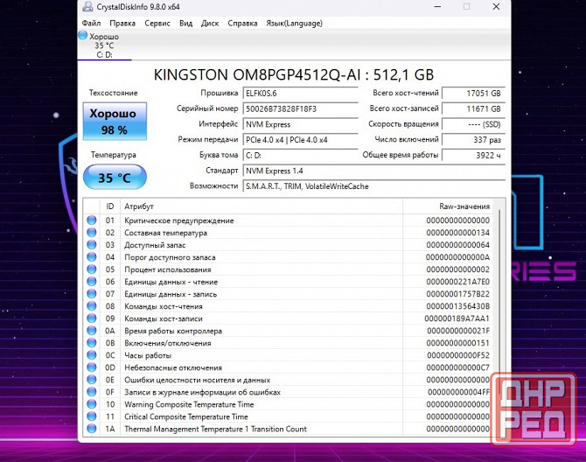This screenshot has height=462, width=586.
Task: Click status icon for 10 Warning Composite Temperature Time
Action: [x=92, y=404]
